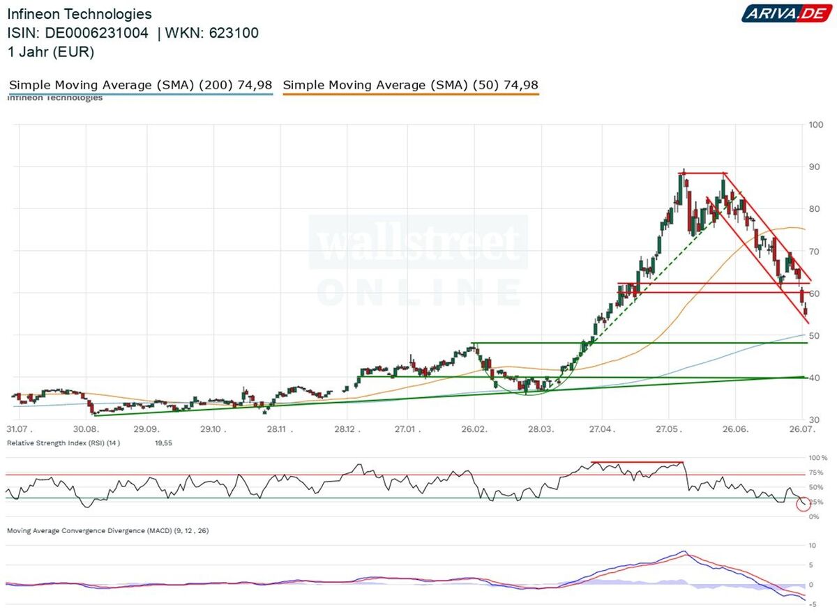Select the SMA (200) 74,98 legend entry
This screenshot has height=614, width=837.
(140, 85)
